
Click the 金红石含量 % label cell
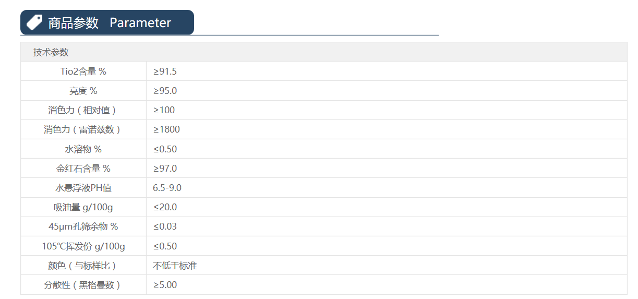pos(83,169)
